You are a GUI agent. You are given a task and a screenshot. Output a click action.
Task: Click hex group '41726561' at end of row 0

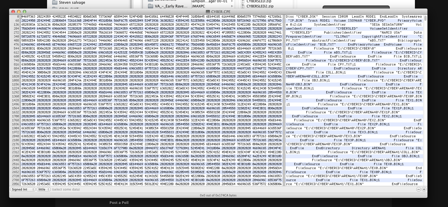(274, 17)
